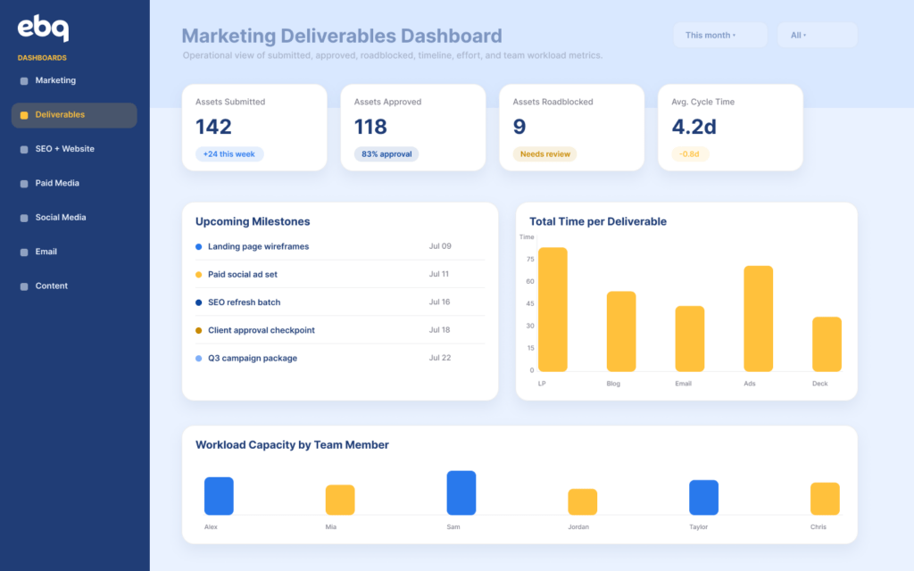Click Sam's blue workload bar

coord(461,492)
